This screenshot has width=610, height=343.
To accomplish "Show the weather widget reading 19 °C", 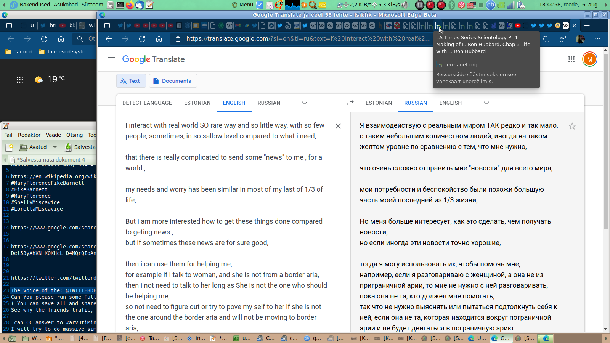I will pos(50,79).
